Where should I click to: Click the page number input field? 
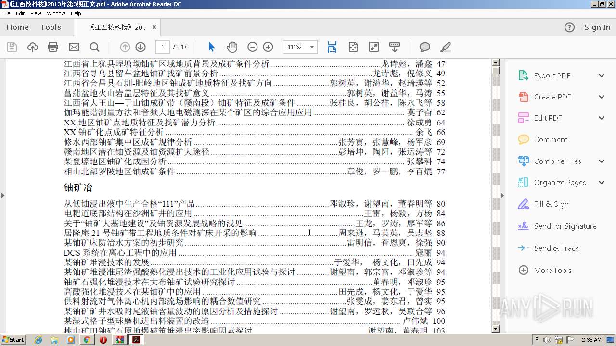click(x=163, y=47)
